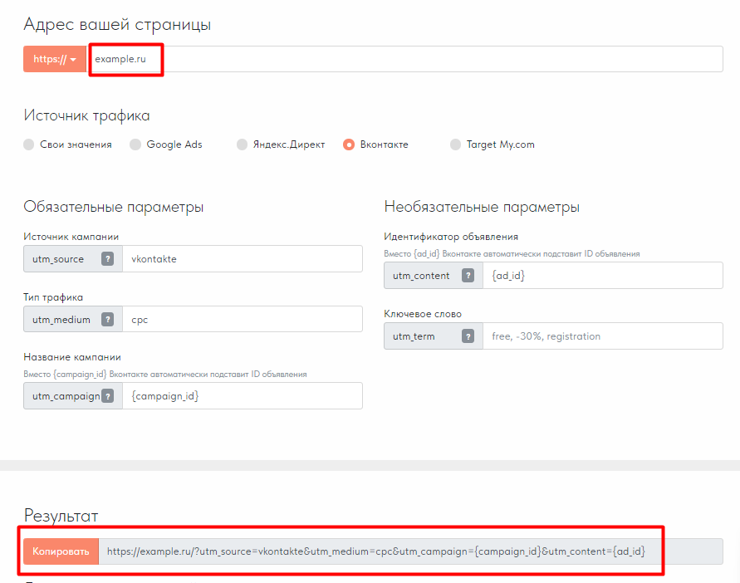Select the Свои значения traffic source
Screen dimensions: 740x583
[30, 145]
